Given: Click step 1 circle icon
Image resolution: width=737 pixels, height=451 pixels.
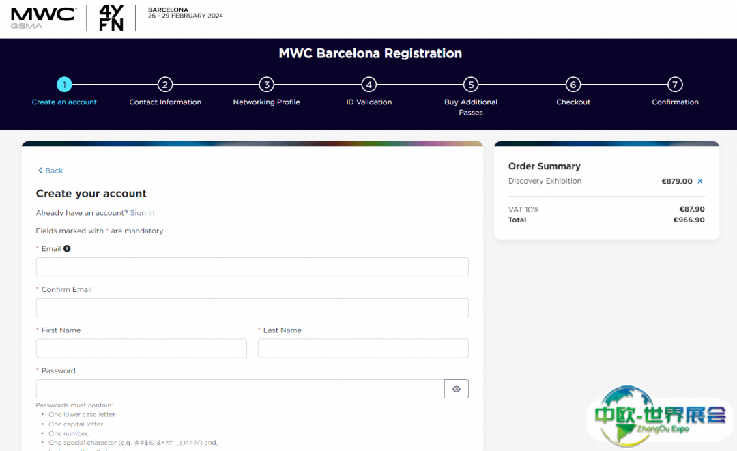Looking at the screenshot, I should pyautogui.click(x=64, y=85).
